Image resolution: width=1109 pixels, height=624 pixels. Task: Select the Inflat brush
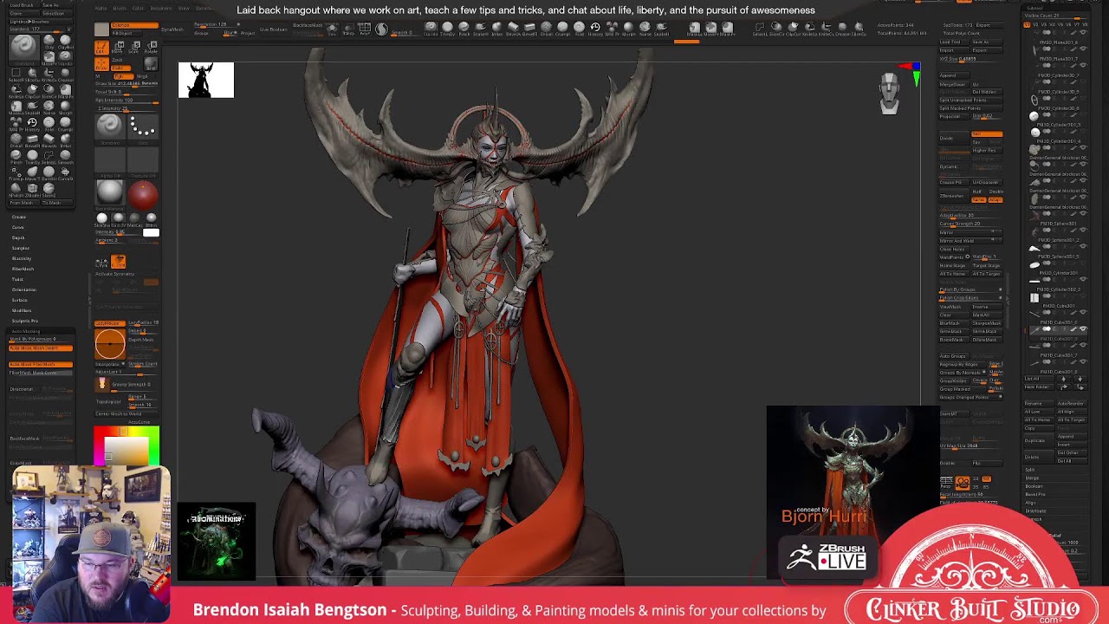click(66, 140)
